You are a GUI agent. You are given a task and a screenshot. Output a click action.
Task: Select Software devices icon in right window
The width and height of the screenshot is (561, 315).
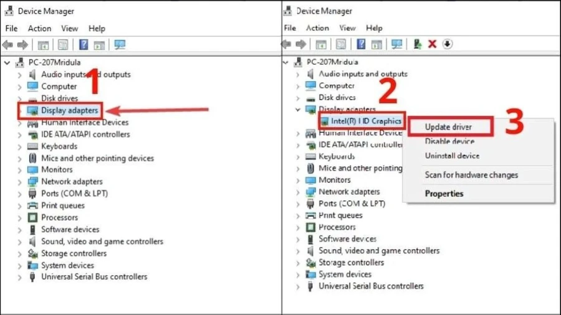point(310,239)
